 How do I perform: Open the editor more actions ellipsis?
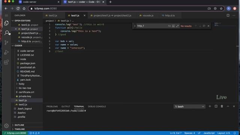point(234,15)
